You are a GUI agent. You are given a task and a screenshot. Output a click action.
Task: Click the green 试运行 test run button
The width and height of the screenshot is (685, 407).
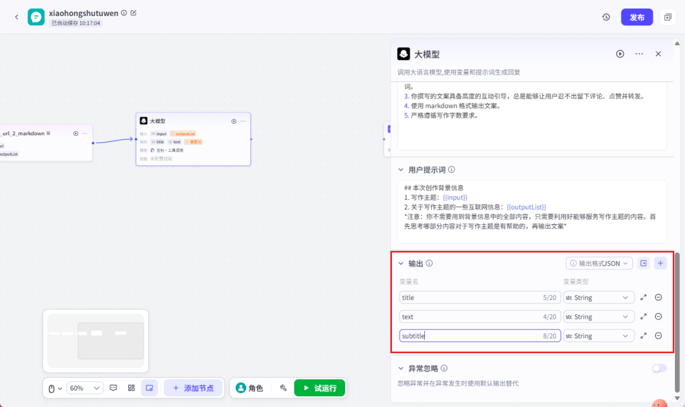click(320, 388)
